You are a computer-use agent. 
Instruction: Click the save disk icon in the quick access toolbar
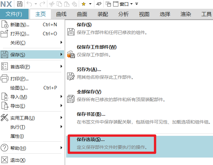[20, 4]
